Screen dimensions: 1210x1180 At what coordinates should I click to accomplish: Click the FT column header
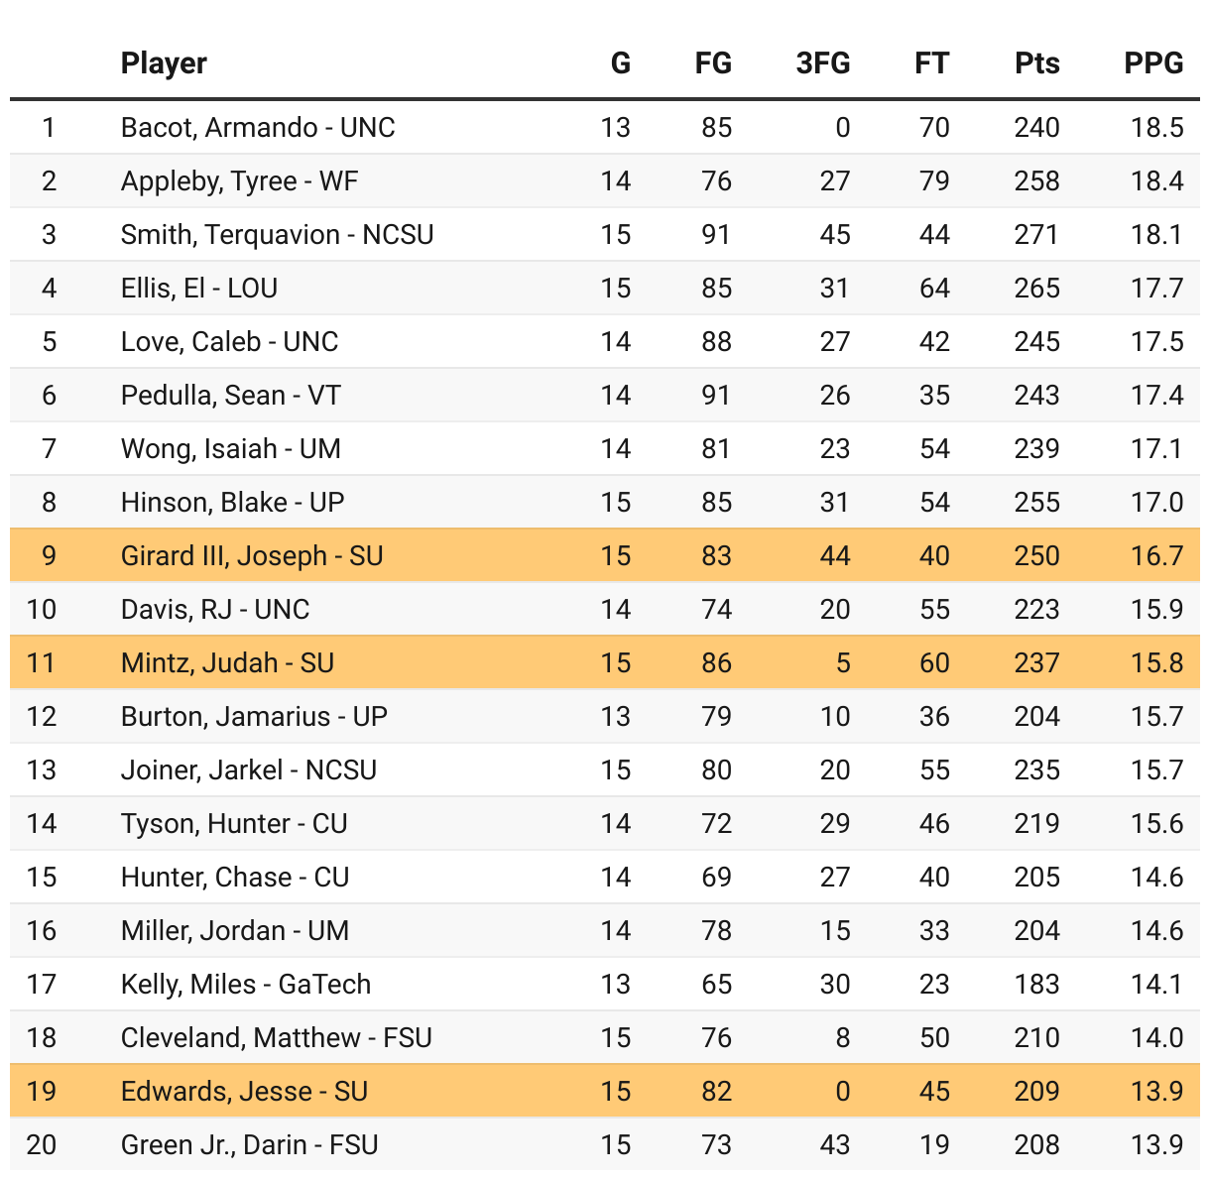[931, 63]
